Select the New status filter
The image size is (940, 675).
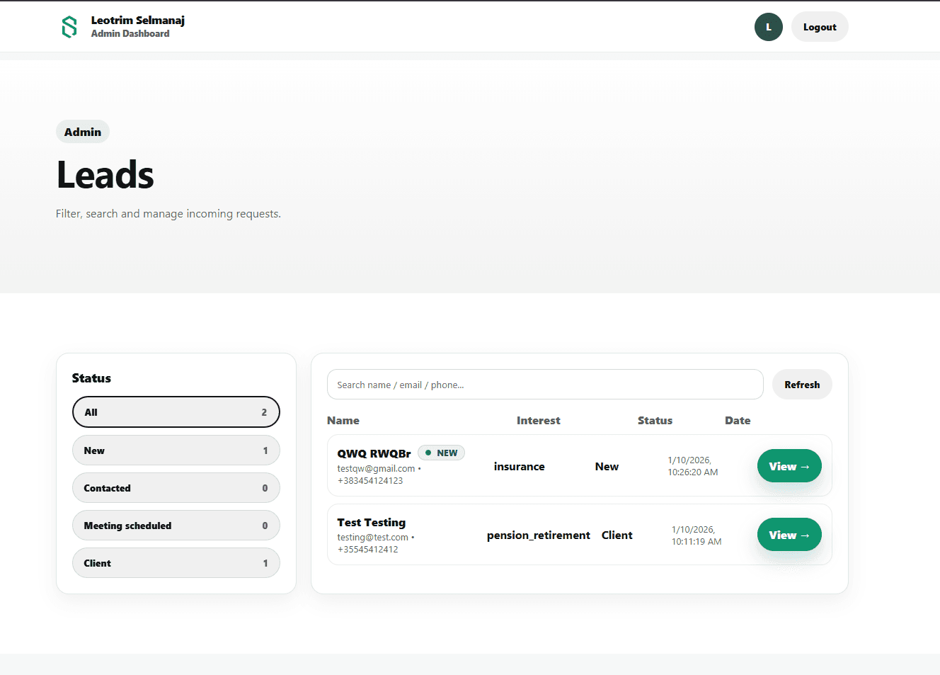(x=176, y=450)
